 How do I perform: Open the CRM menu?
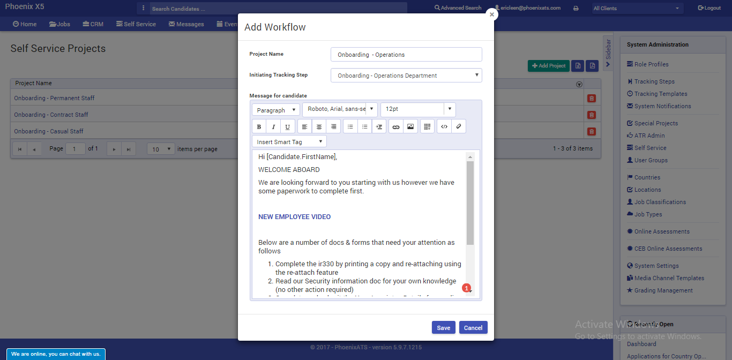[x=93, y=24]
